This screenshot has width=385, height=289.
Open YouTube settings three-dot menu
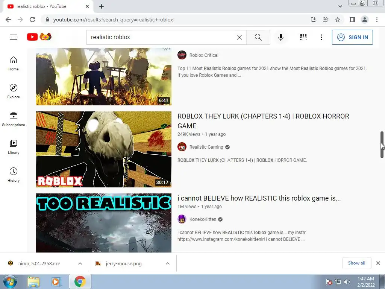click(321, 37)
